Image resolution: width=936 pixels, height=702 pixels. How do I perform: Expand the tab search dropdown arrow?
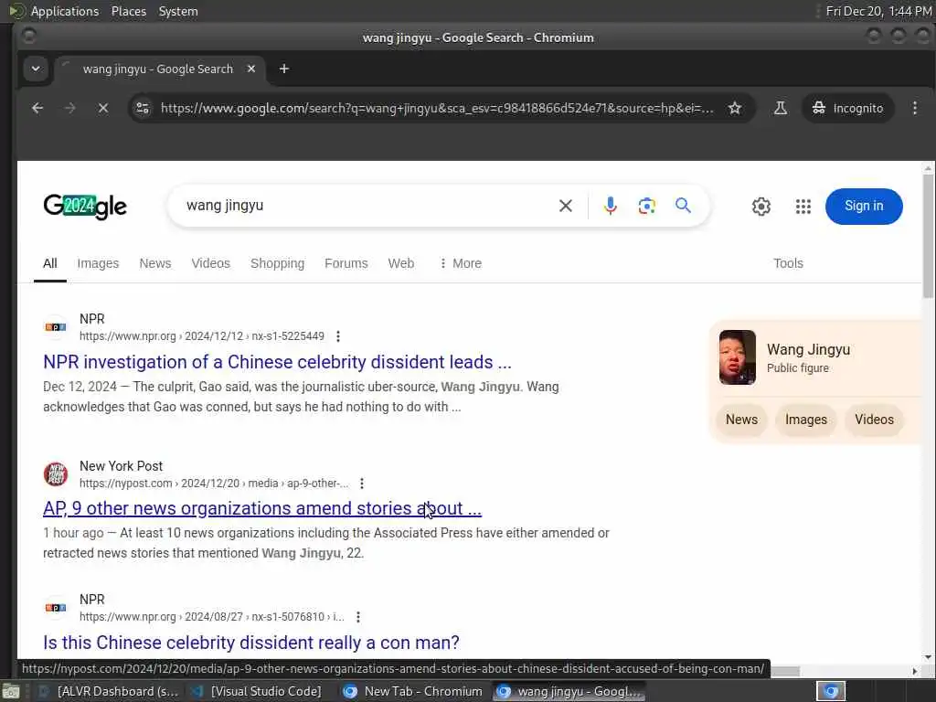pyautogui.click(x=36, y=69)
